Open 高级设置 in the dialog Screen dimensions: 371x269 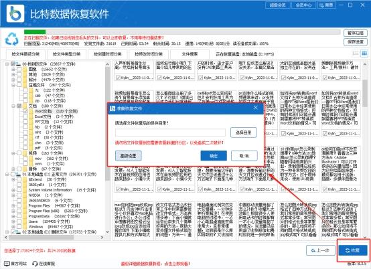click(x=128, y=155)
